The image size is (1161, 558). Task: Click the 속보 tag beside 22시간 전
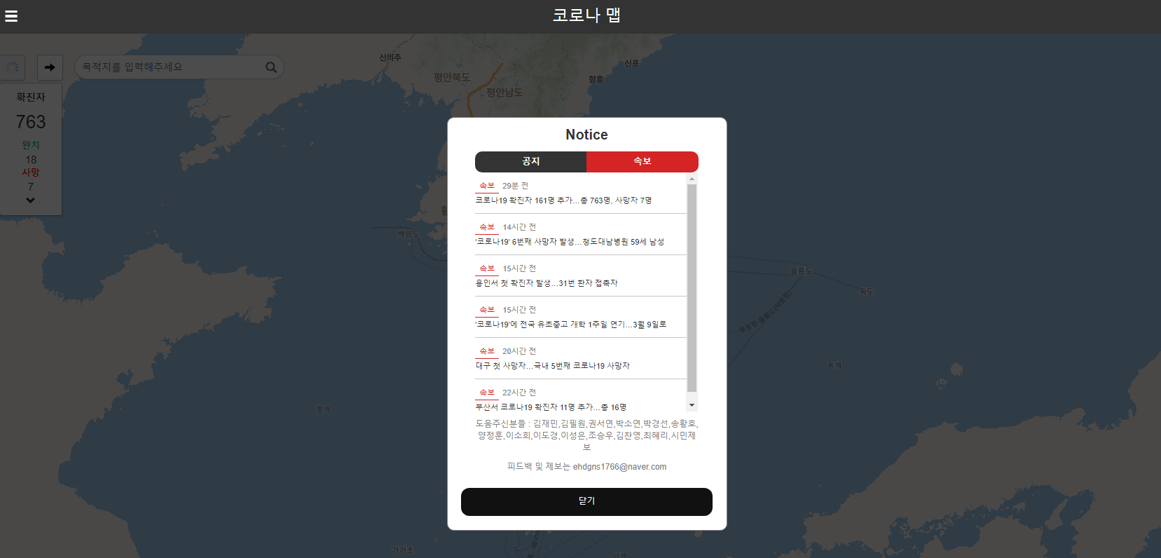[487, 393]
